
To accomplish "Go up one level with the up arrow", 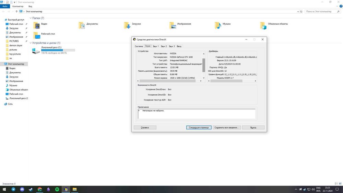I will click(16, 12).
